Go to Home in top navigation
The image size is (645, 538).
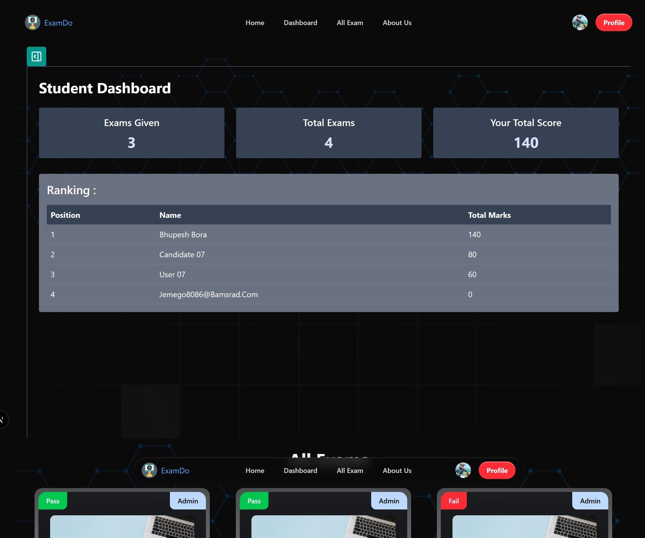(x=255, y=22)
